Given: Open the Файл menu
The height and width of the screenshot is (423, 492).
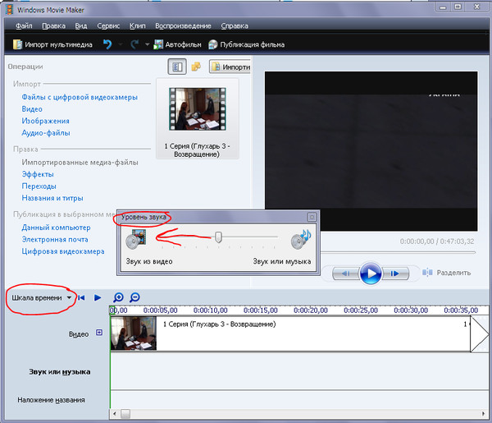Looking at the screenshot, I should coord(24,25).
